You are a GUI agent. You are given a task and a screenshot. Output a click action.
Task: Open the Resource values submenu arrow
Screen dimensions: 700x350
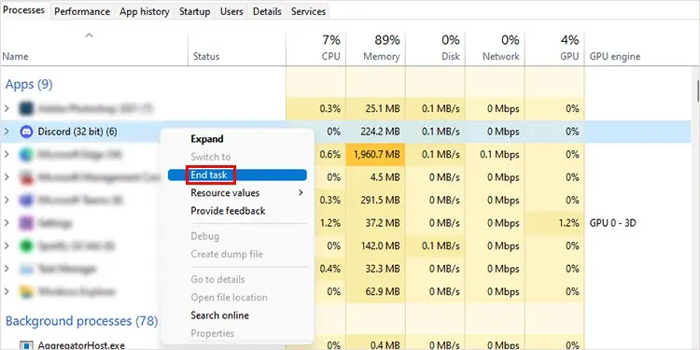coord(301,193)
